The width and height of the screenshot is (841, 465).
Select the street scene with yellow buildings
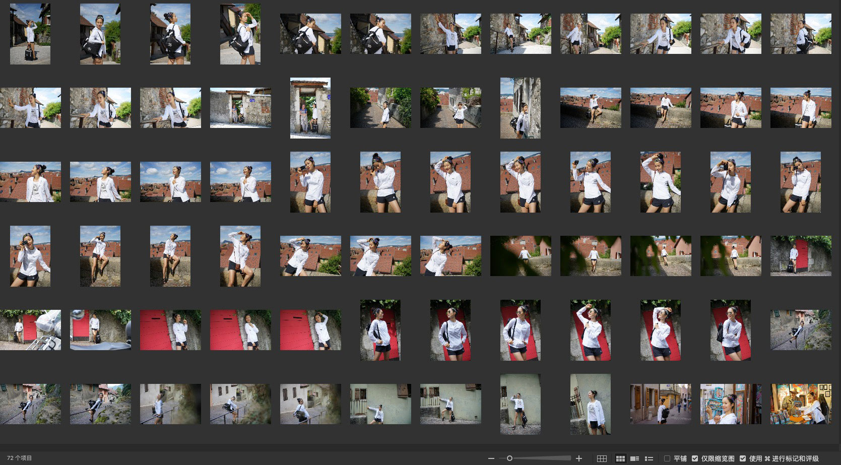click(x=661, y=404)
